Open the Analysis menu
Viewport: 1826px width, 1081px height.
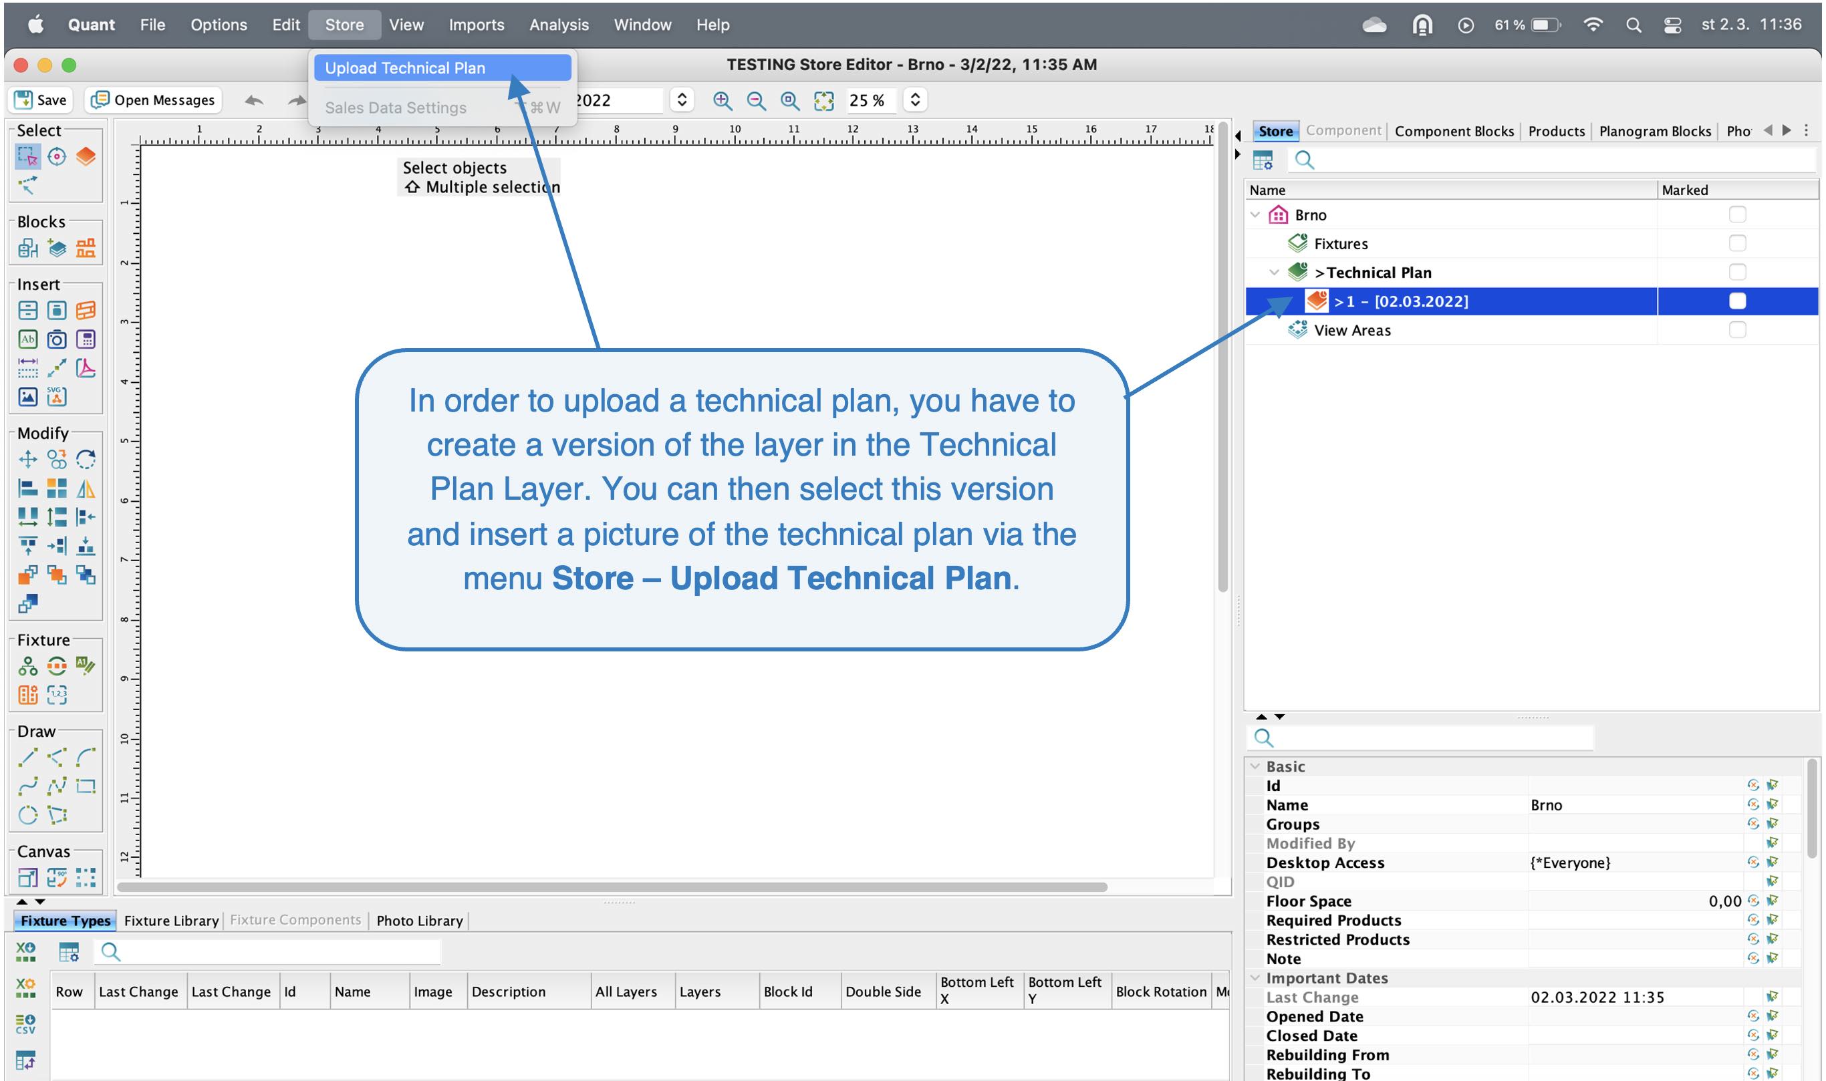point(559,25)
